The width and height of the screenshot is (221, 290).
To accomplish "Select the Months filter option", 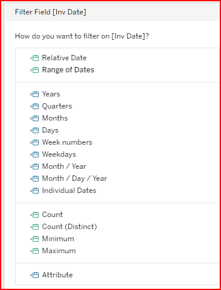I will click(x=55, y=118).
